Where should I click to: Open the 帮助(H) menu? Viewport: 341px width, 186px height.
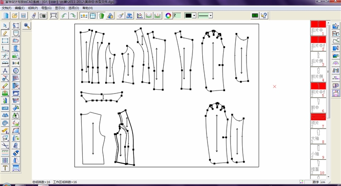click(x=87, y=8)
